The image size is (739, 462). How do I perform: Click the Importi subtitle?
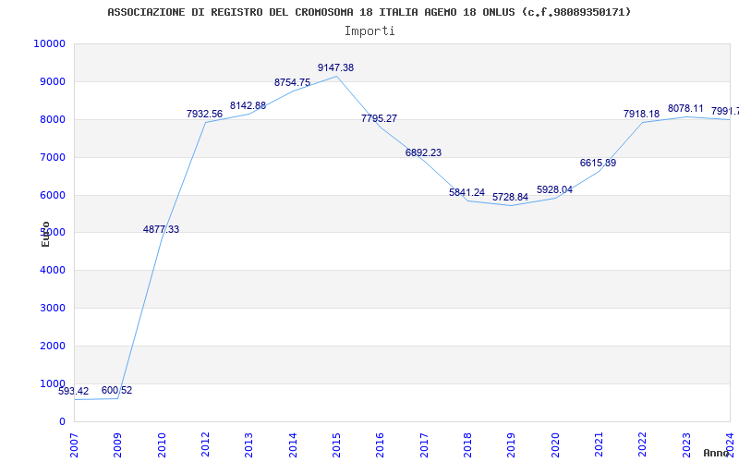tap(369, 31)
